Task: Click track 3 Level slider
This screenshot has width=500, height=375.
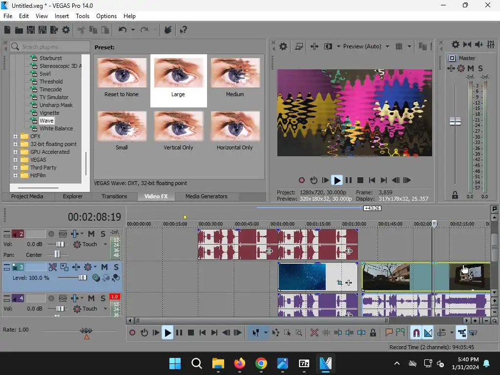Action: pos(83,278)
